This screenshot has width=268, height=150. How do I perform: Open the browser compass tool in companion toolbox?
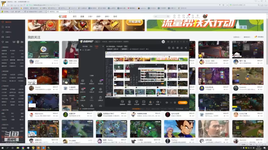(100, 90)
